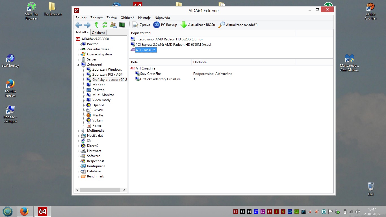Image resolution: width=386 pixels, height=217 pixels.
Task: Select PCI Express AMD Radeon HD 6750M device
Action: point(173,45)
